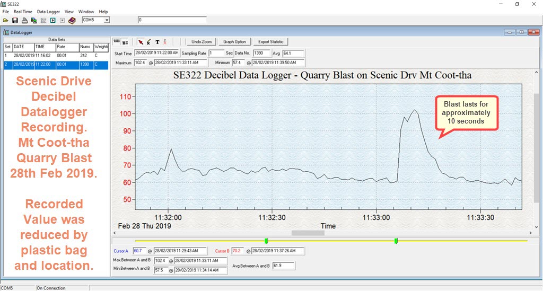Image resolution: width=543 pixels, height=291 pixels.
Task: Click the Data No. field showing 1390
Action: (x=261, y=53)
